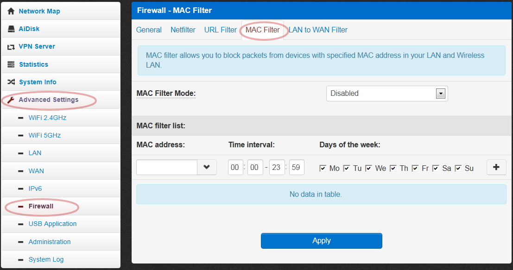513x270 pixels.
Task: Open the MAC Filter Mode dropdown
Action: (x=386, y=94)
